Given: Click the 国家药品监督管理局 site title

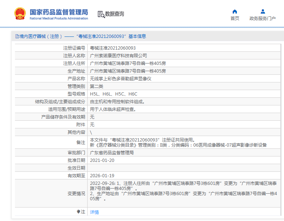Looking at the screenshot, I should click(59, 12).
